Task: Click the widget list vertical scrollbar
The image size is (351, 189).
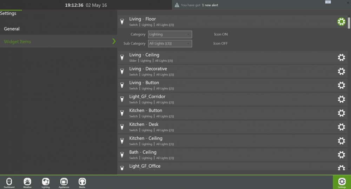Action: click(x=349, y=22)
